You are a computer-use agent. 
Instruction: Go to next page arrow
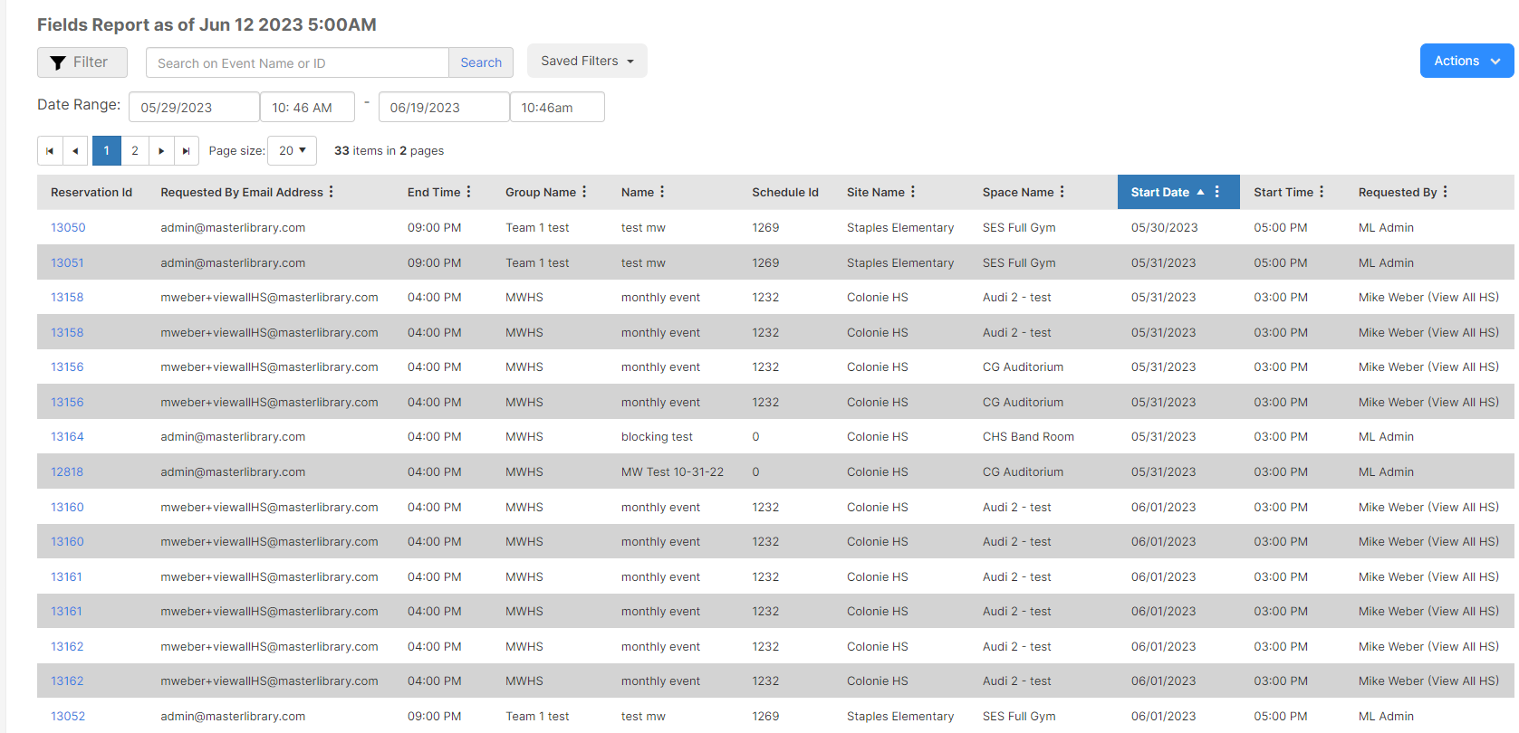click(161, 151)
